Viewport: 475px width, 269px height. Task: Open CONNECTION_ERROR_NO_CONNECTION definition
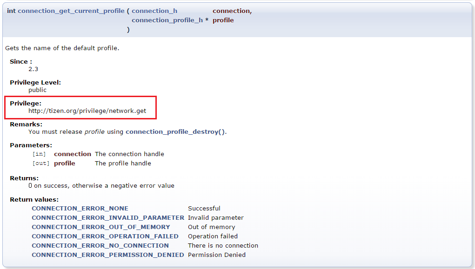click(100, 245)
